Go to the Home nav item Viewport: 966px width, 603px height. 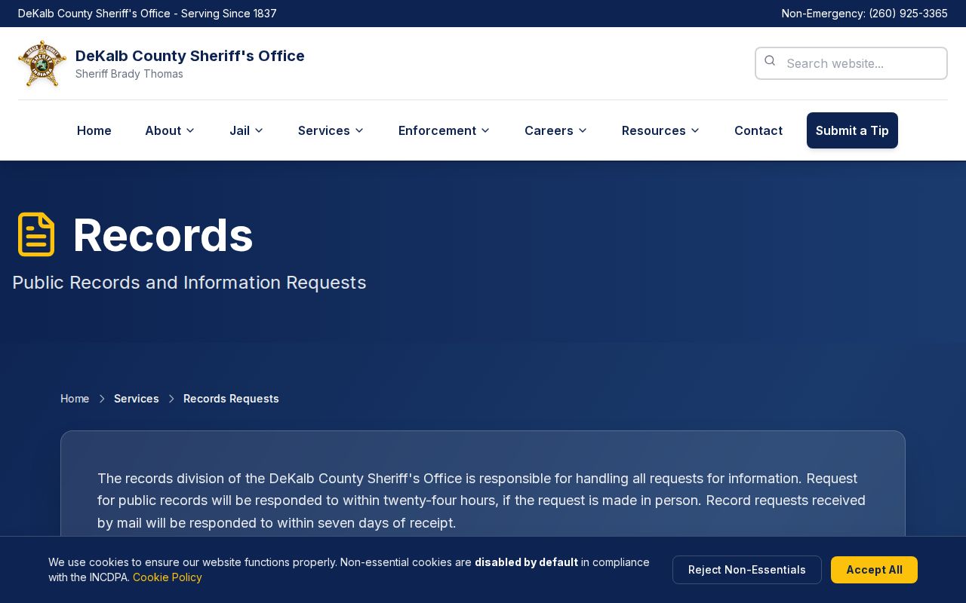coord(94,130)
